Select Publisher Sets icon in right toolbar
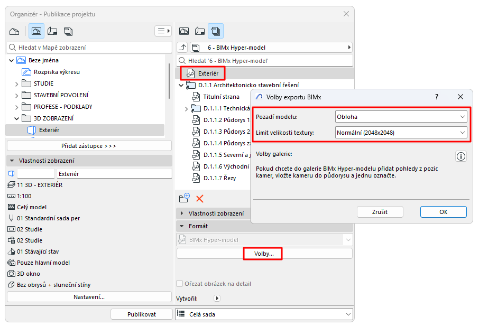Viewport: 479px width, 326px height. coord(216,31)
